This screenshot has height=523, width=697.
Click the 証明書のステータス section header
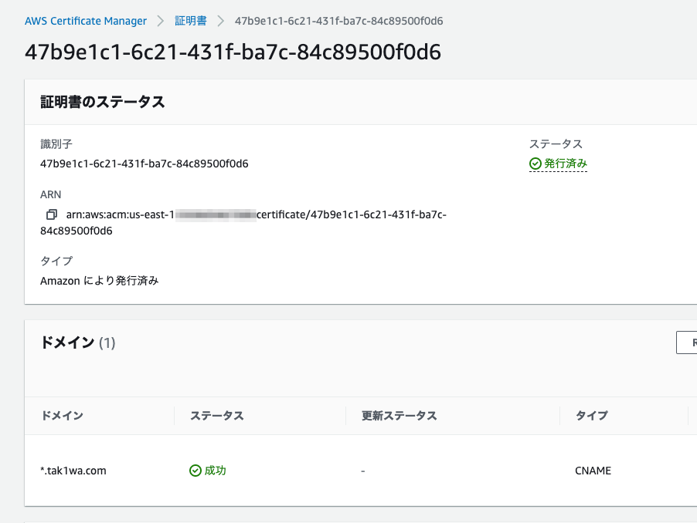[103, 102]
